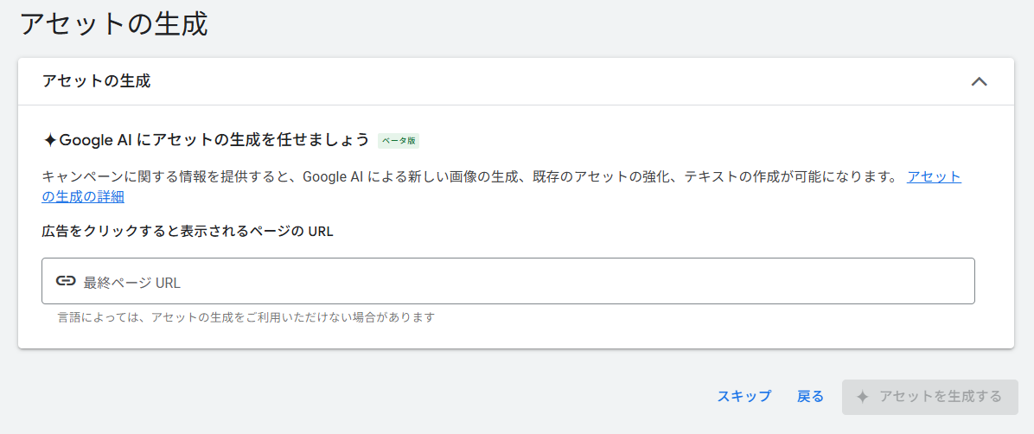Image resolution: width=1034 pixels, height=434 pixels.
Task: Open the アセットの生成の詳細 link
Action: pos(934,176)
